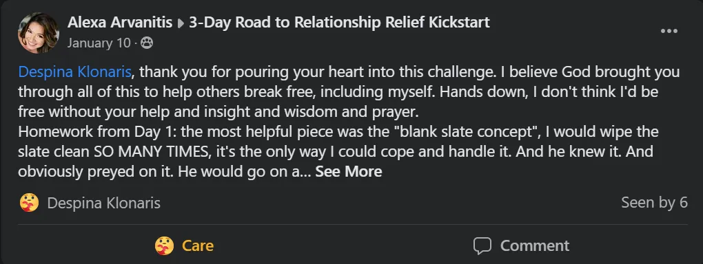Image resolution: width=703 pixels, height=264 pixels.
Task: Click the group members privacy icon
Action: [147, 43]
